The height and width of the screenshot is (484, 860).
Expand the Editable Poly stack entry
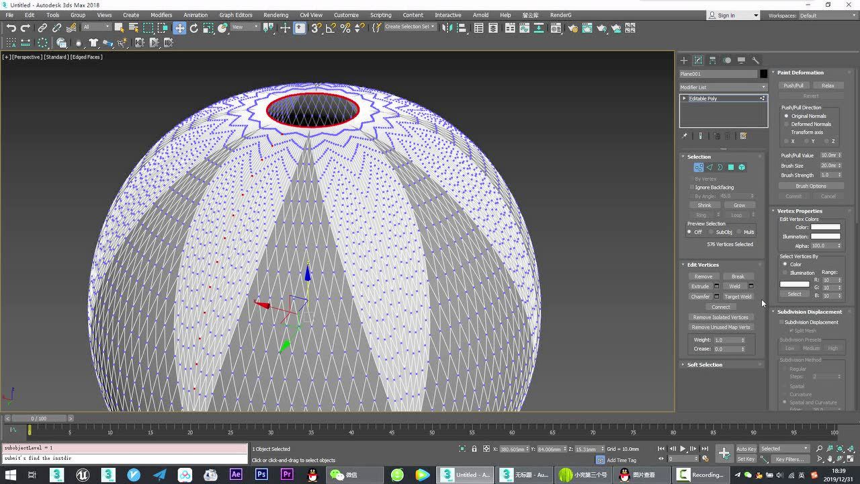685,99
